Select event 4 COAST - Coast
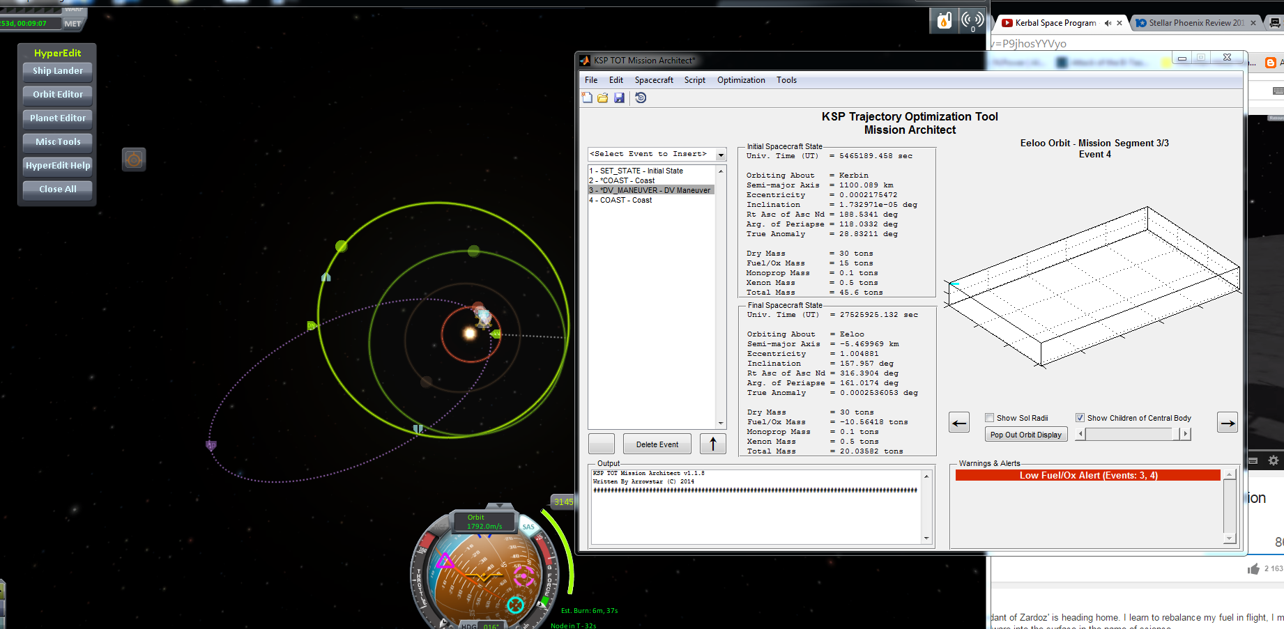The image size is (1284, 629). tap(651, 200)
